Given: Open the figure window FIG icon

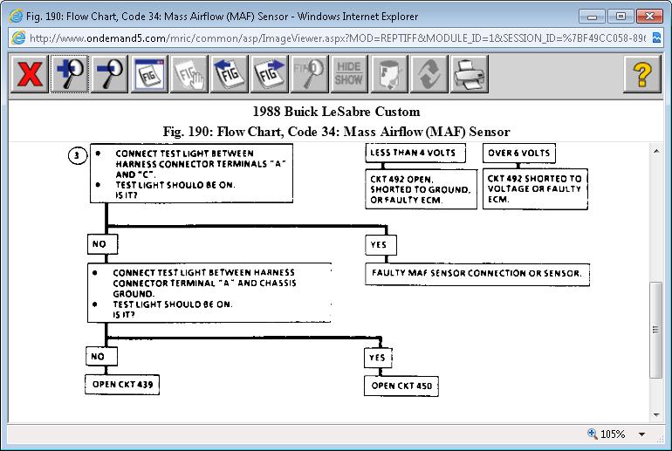Looking at the screenshot, I should 149,73.
